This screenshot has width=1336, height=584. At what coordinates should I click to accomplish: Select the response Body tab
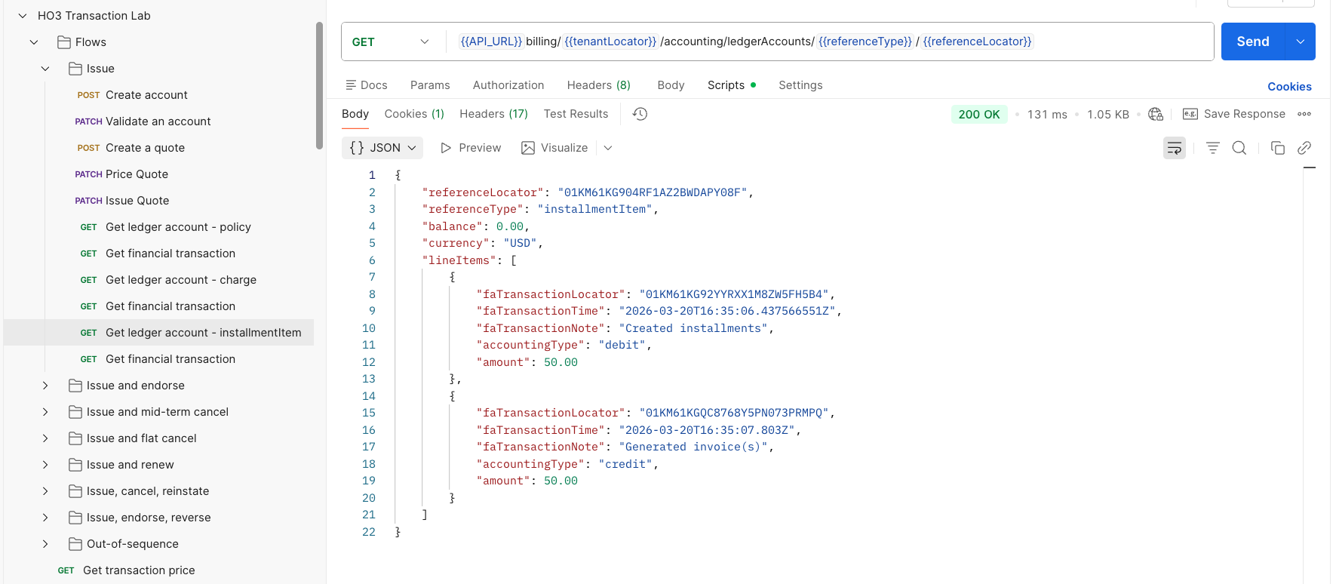point(355,114)
